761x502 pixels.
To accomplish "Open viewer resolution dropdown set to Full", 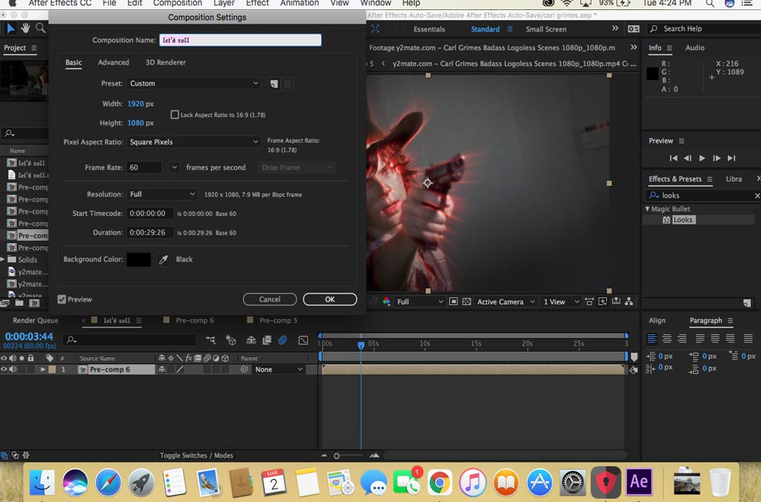I will coord(419,301).
